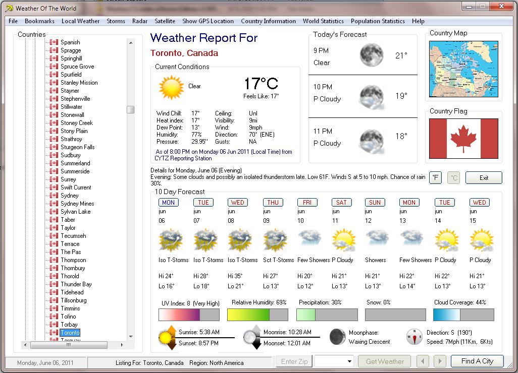Click the wind direction compass icon

coord(414,337)
